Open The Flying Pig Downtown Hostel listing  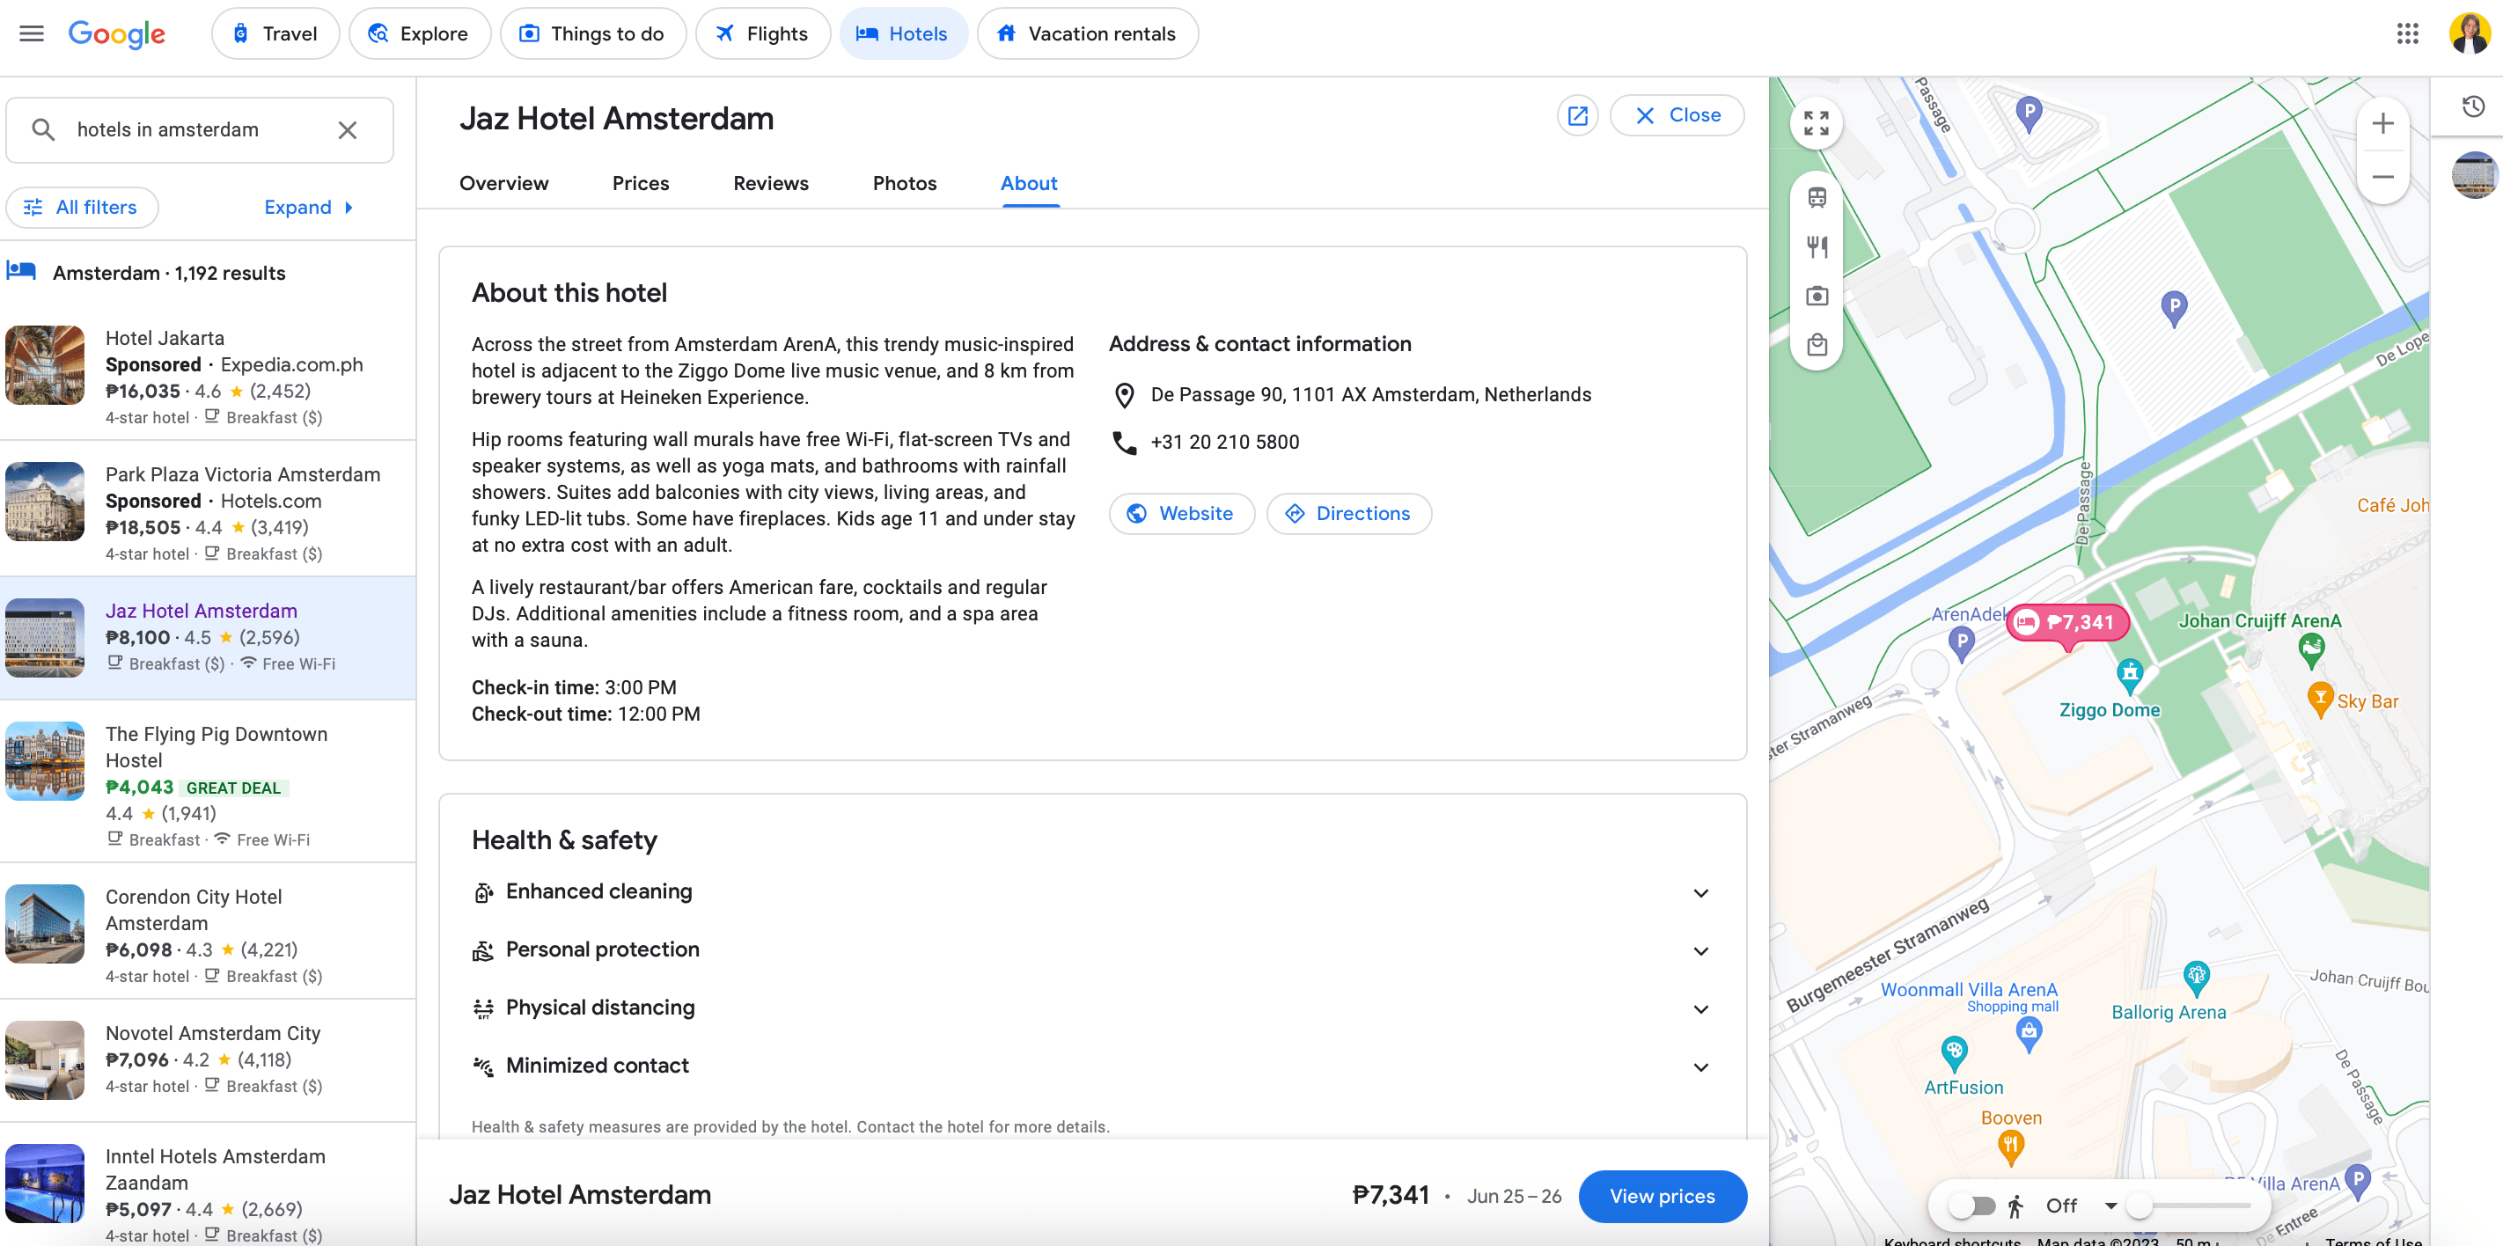click(x=208, y=781)
